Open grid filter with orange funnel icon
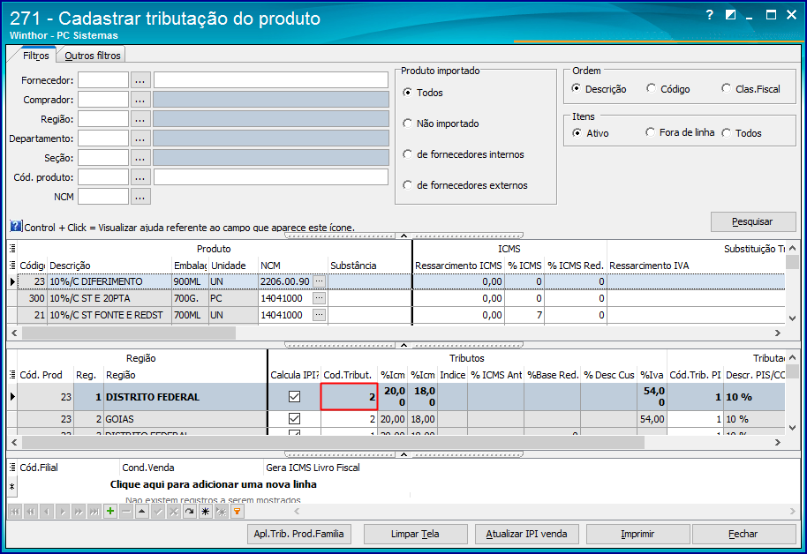Screen dimensions: 807x554 (x=237, y=512)
